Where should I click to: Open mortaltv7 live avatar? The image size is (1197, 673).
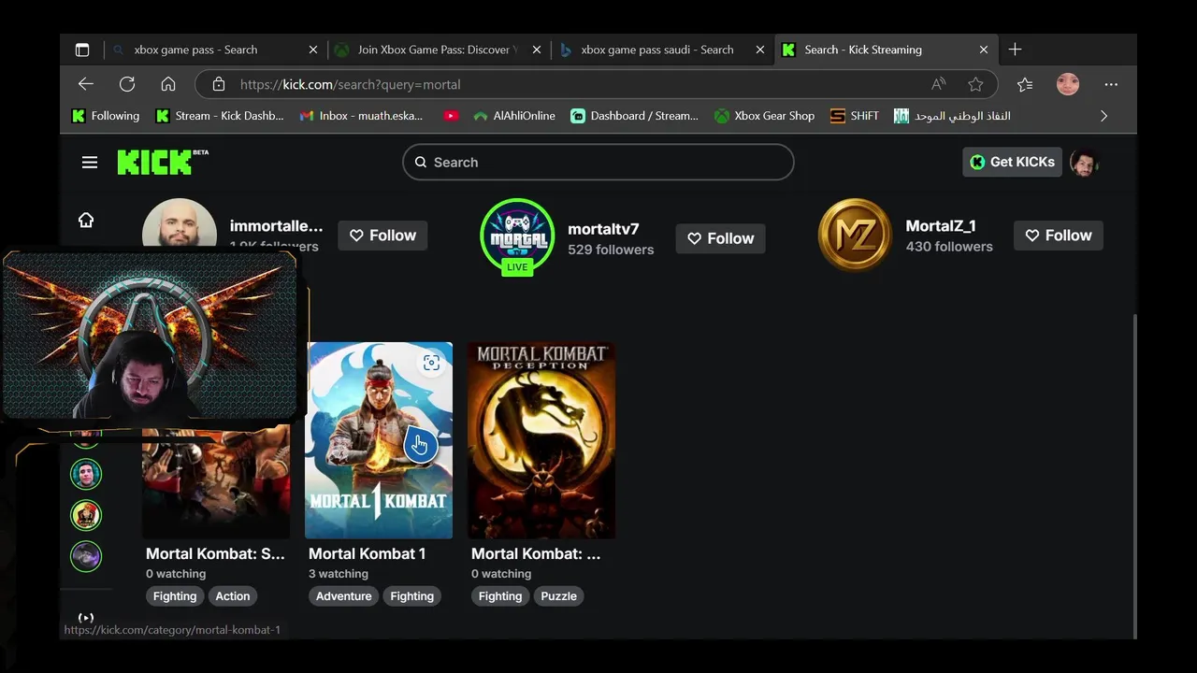click(517, 236)
